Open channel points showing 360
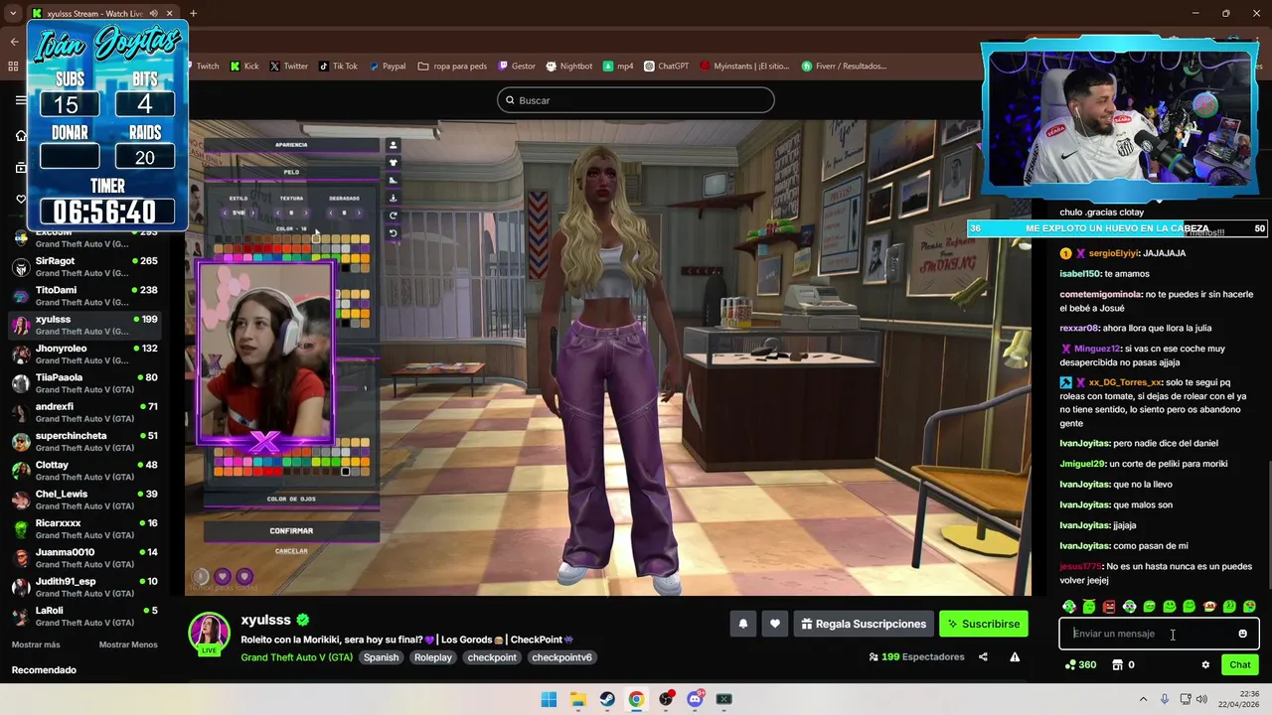 (x=1080, y=665)
